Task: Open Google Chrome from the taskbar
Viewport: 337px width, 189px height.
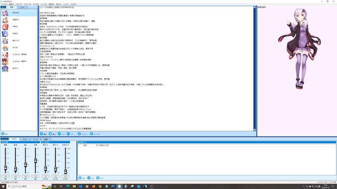Action: point(100,186)
